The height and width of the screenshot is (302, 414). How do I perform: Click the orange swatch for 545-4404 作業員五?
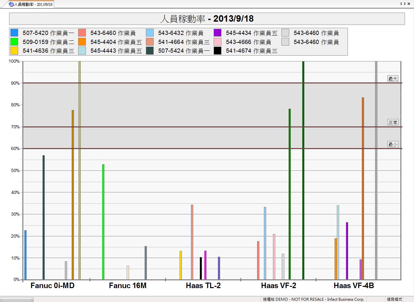pyautogui.click(x=82, y=42)
